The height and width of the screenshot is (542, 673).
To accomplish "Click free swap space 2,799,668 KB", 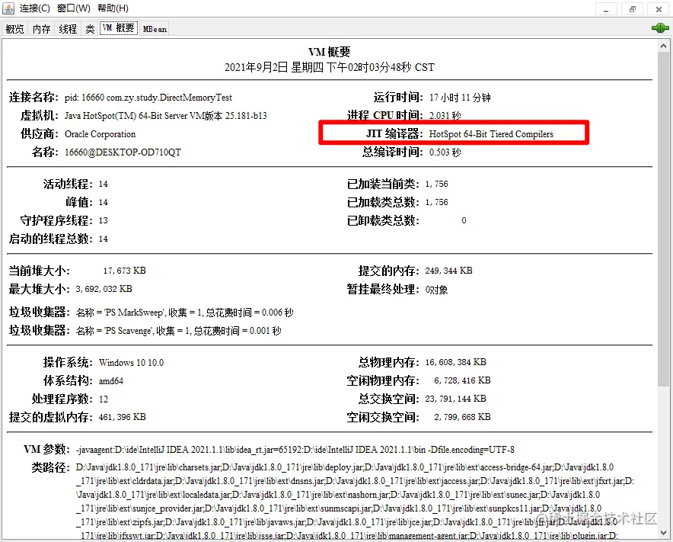I will (462, 417).
